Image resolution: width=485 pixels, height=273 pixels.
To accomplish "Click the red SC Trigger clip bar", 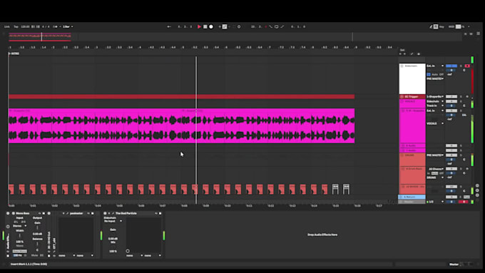I will (182, 96).
